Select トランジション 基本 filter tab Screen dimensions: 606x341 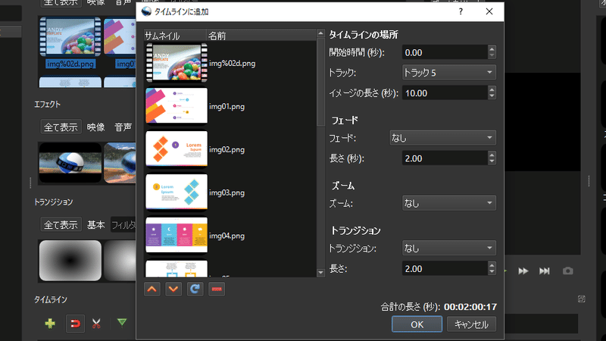tap(96, 224)
